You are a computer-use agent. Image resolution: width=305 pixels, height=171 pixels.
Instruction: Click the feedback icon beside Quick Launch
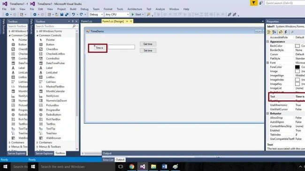click(261, 3)
